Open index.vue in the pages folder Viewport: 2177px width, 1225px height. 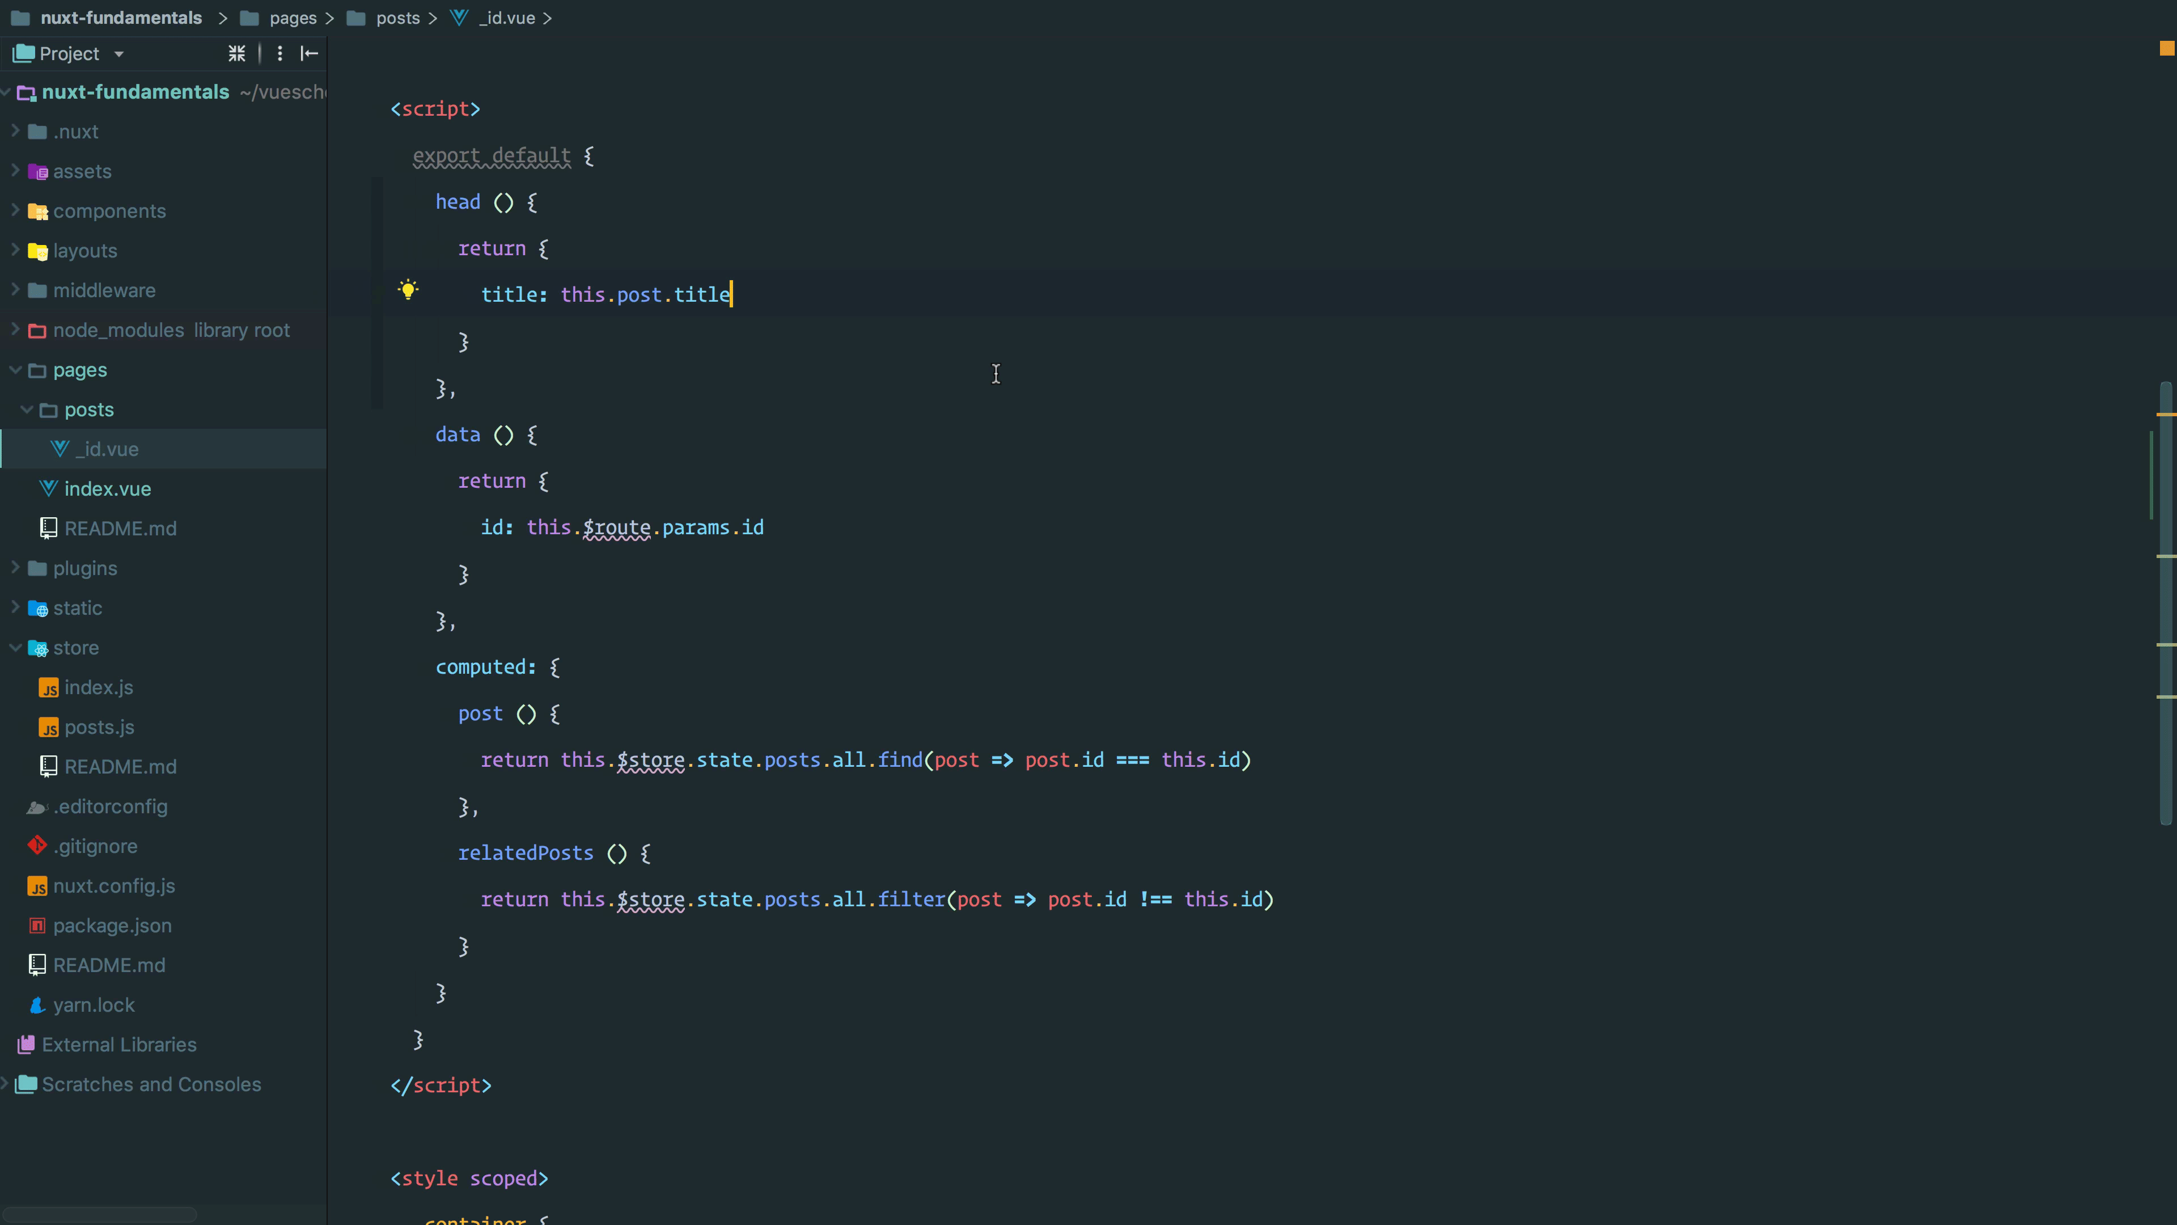pyautogui.click(x=107, y=489)
